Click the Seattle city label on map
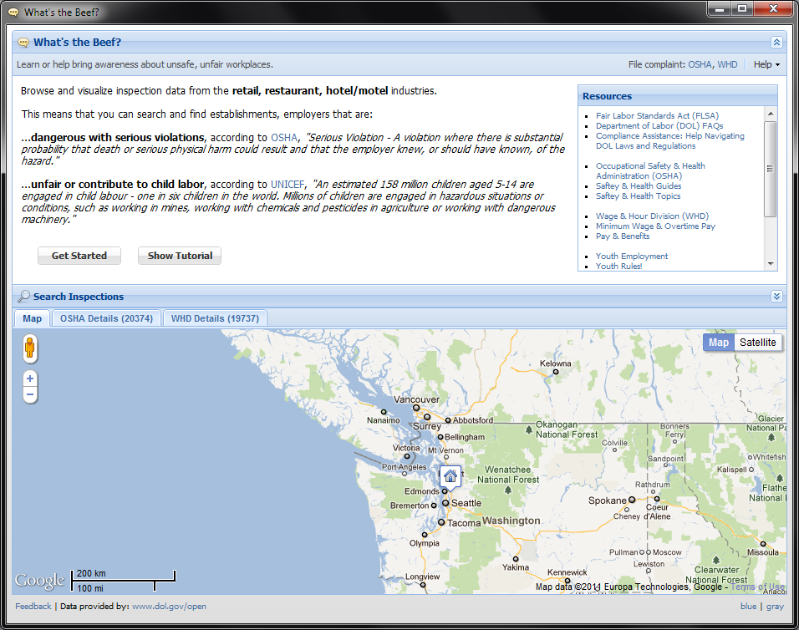The height and width of the screenshot is (630, 799). (466, 503)
